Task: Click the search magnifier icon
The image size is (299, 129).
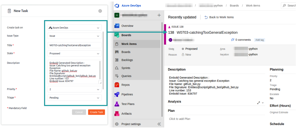Action: click(284, 6)
